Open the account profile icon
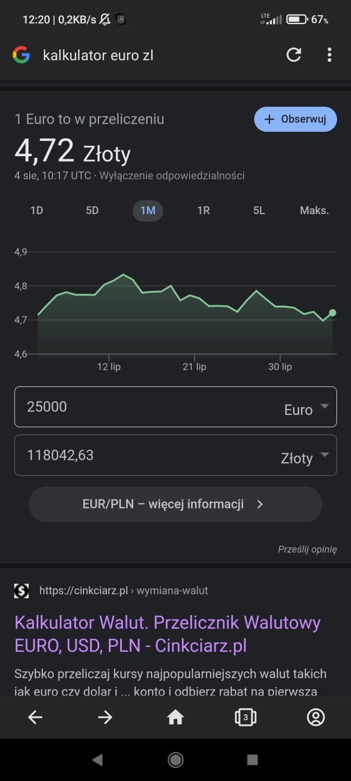The height and width of the screenshot is (781, 351). (316, 718)
